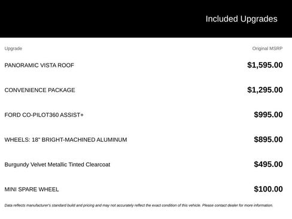Screen dimensions: 292x219
Task: Click the $895.00 price value
Action: [268, 139]
